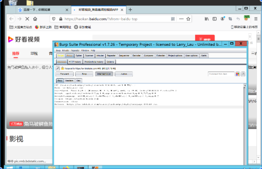Open the Window menu
This screenshot has height=169, width=262.
click(85, 50)
